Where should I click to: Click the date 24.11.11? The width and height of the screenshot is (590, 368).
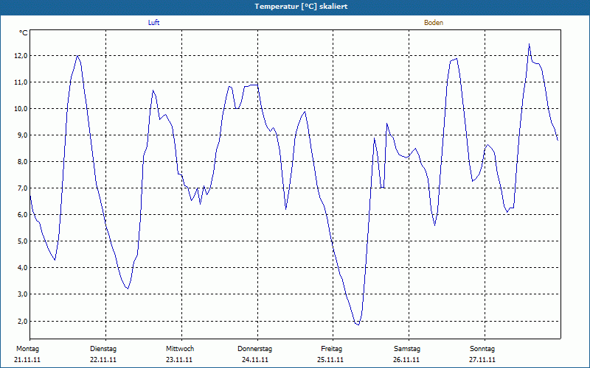coord(255,360)
